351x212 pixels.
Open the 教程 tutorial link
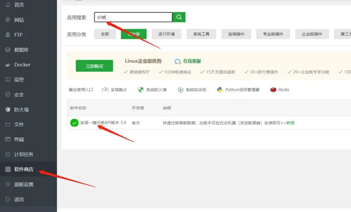tap(290, 123)
